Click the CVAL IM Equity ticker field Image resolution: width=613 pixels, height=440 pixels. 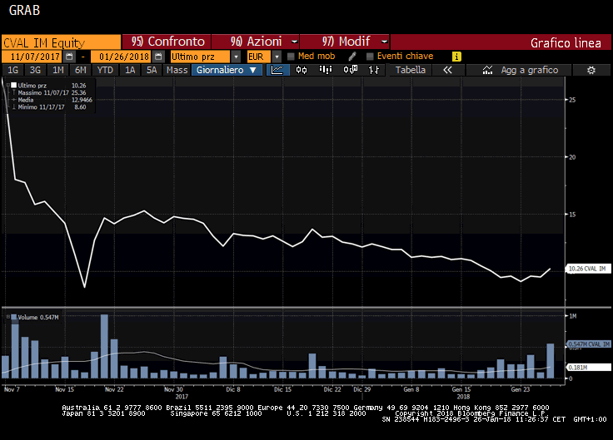(62, 42)
